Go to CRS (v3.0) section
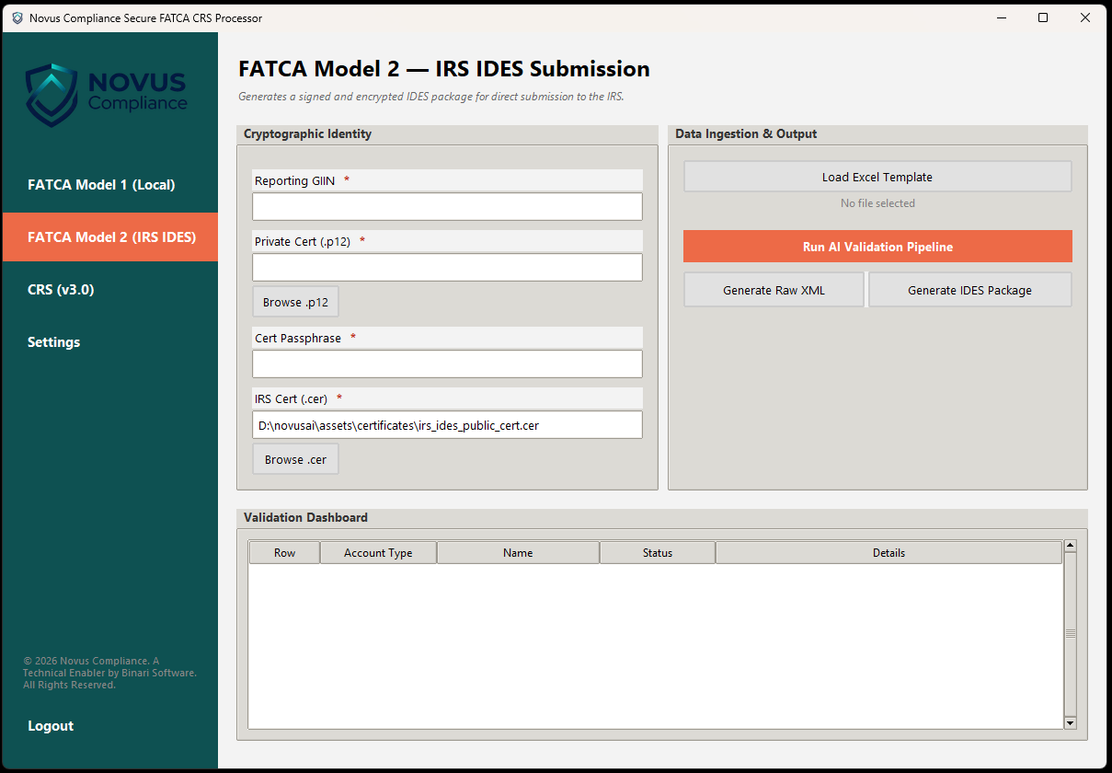The width and height of the screenshot is (1112, 773). [110, 290]
